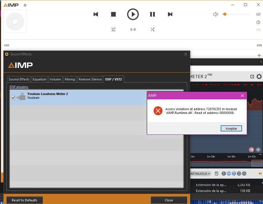The height and width of the screenshot is (204, 263).
Task: Toggle shuffle playback icon
Action: (x=152, y=29)
